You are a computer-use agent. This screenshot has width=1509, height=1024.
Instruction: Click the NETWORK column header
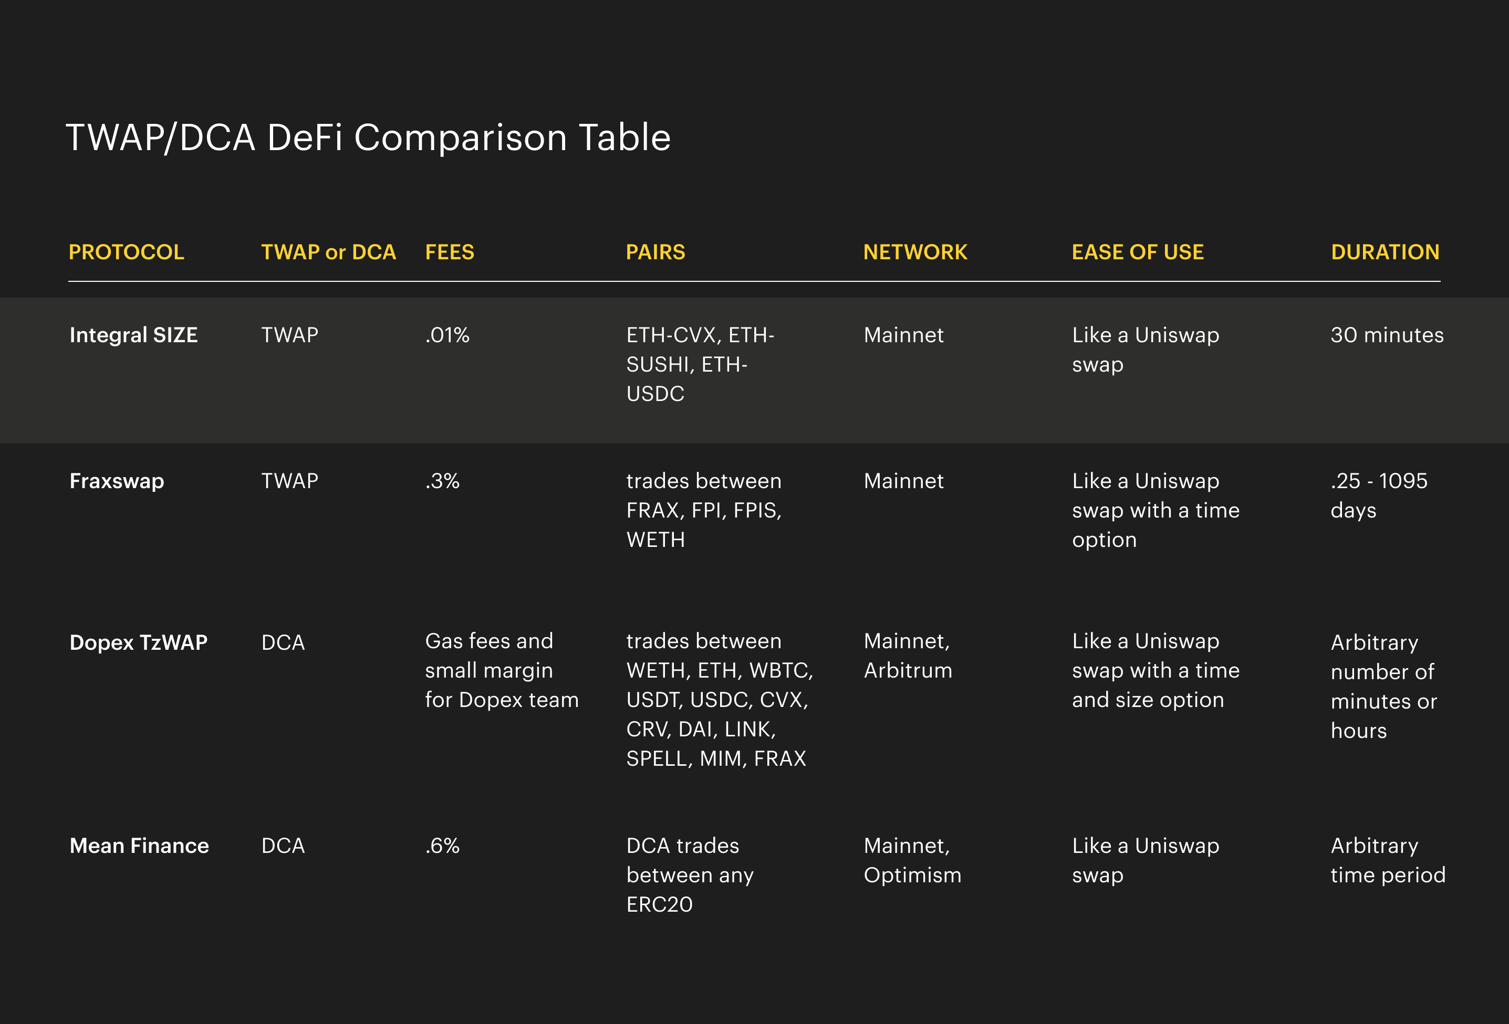pos(915,252)
